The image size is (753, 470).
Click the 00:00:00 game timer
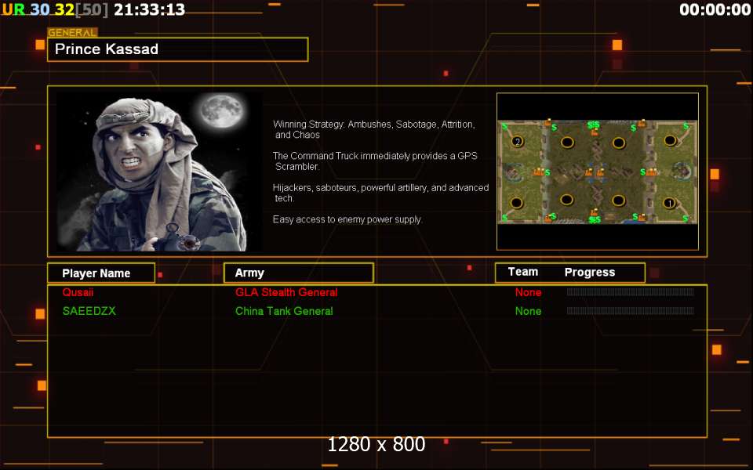coord(715,9)
